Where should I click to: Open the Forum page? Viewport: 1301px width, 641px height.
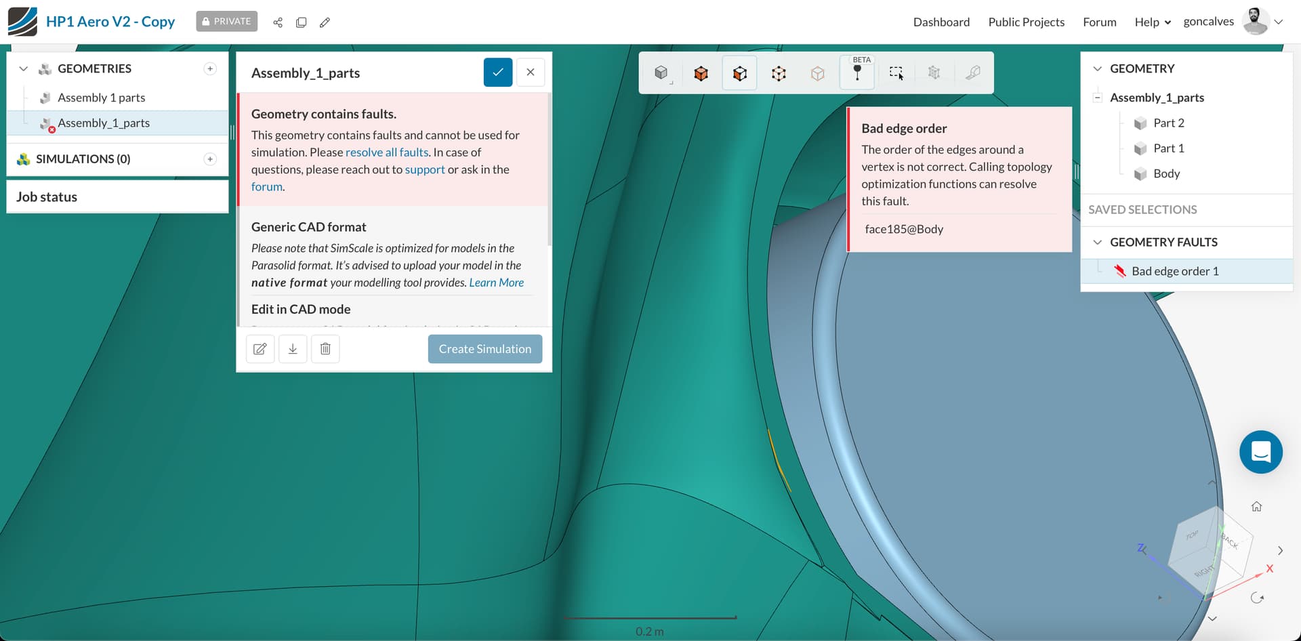point(1099,22)
